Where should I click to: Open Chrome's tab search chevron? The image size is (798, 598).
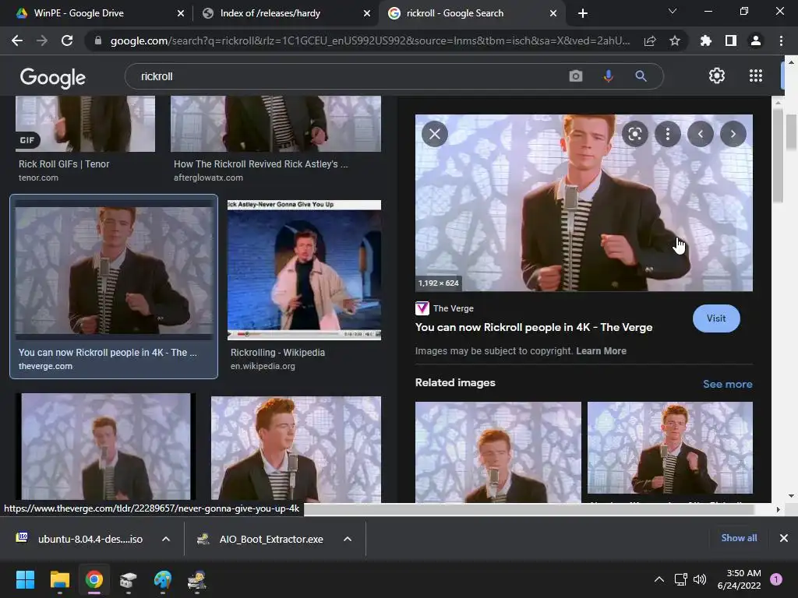673,11
